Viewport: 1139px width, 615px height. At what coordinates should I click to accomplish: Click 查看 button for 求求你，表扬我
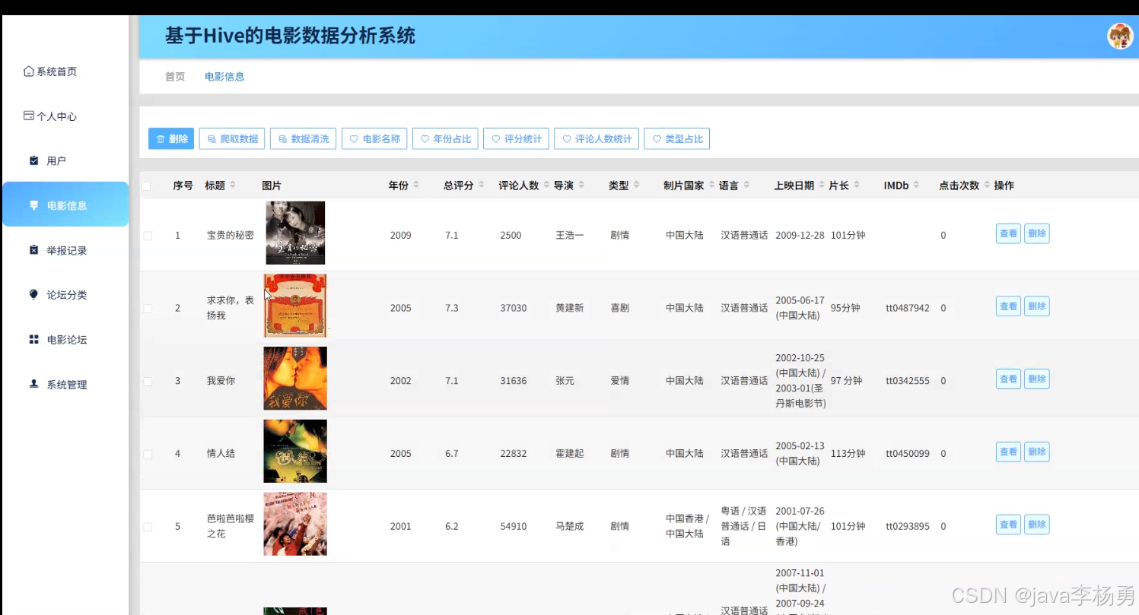(1008, 306)
